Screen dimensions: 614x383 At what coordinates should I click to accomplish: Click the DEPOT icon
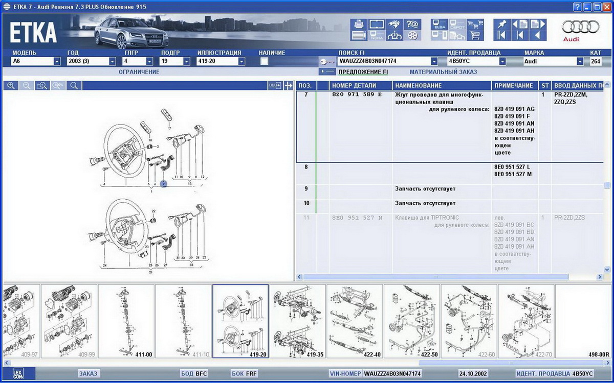(x=457, y=24)
